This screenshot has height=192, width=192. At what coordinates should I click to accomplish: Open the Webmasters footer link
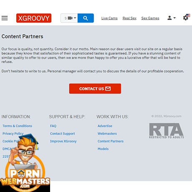107,134
